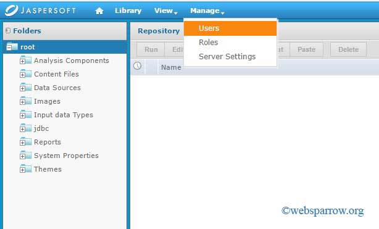Click the Edit toolbar button
The image size is (379, 229).
(x=175, y=49)
